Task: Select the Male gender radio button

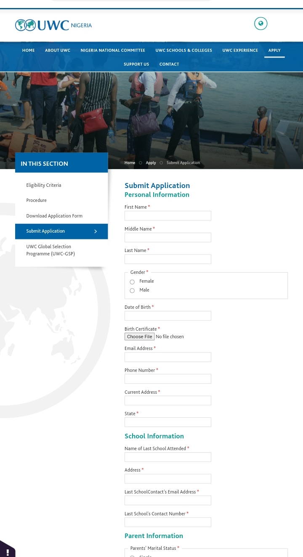Action: pyautogui.click(x=132, y=291)
